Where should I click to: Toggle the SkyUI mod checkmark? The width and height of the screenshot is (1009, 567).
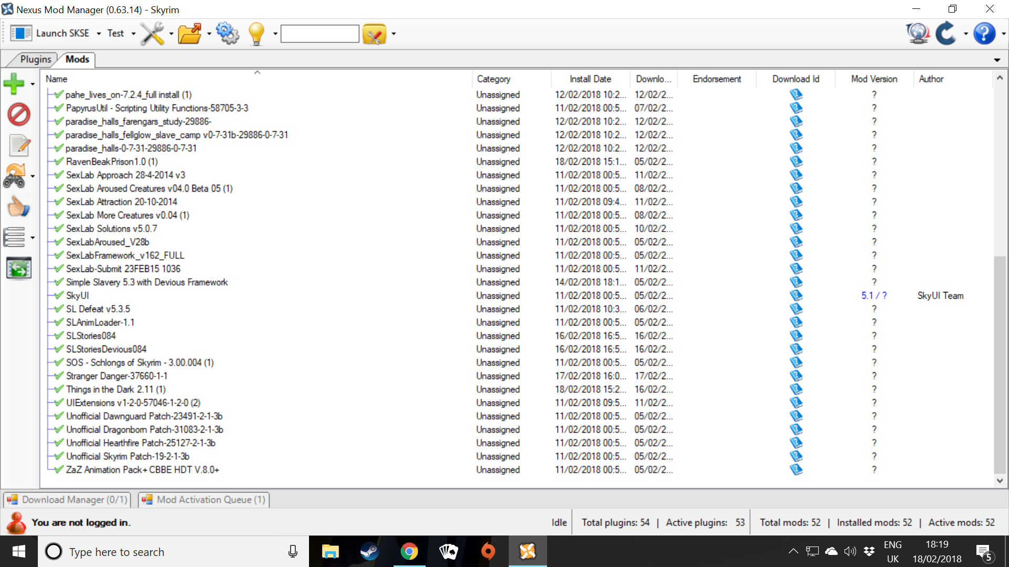coord(59,296)
